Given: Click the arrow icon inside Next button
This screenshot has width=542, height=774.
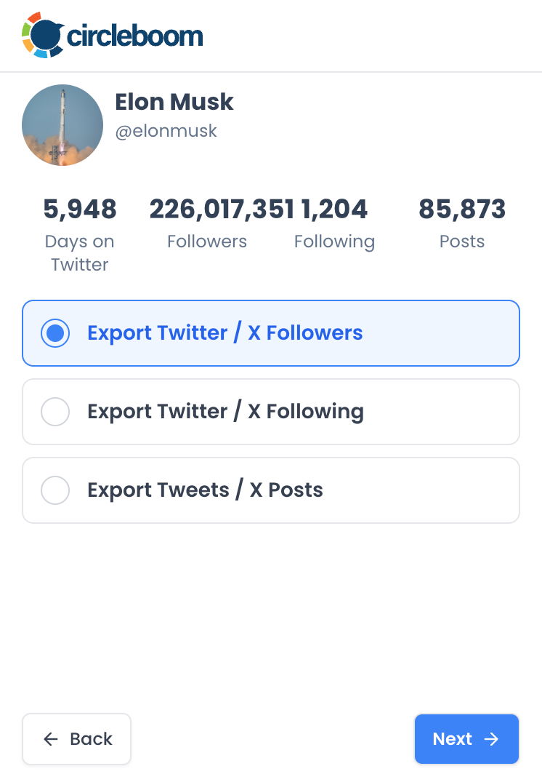Looking at the screenshot, I should click(493, 739).
